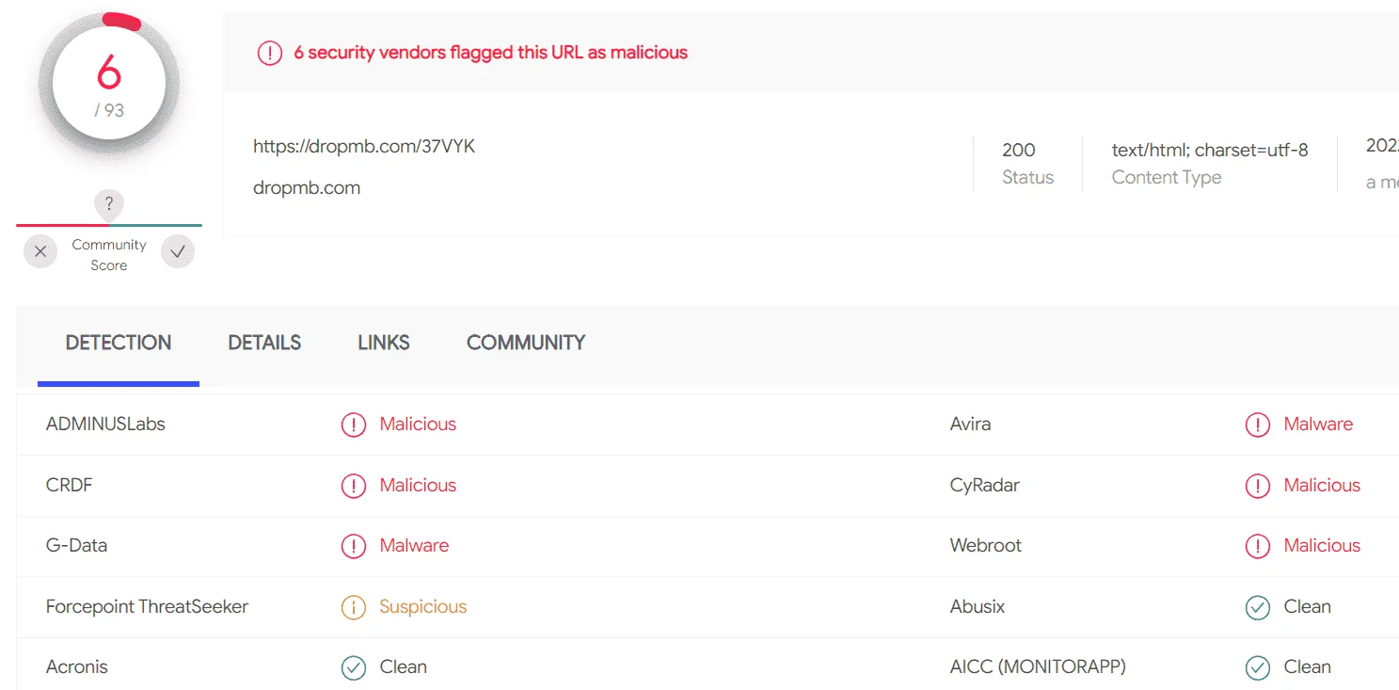This screenshot has width=1399, height=690.
Task: Open the COMMUNITY tab
Action: (526, 343)
